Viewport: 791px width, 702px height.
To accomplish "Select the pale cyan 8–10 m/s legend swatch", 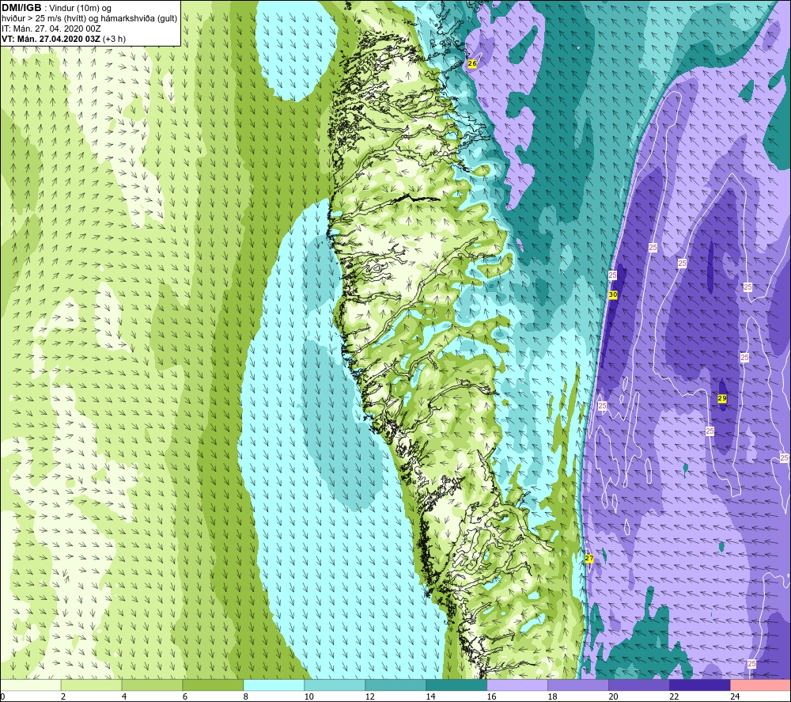I will [x=274, y=685].
